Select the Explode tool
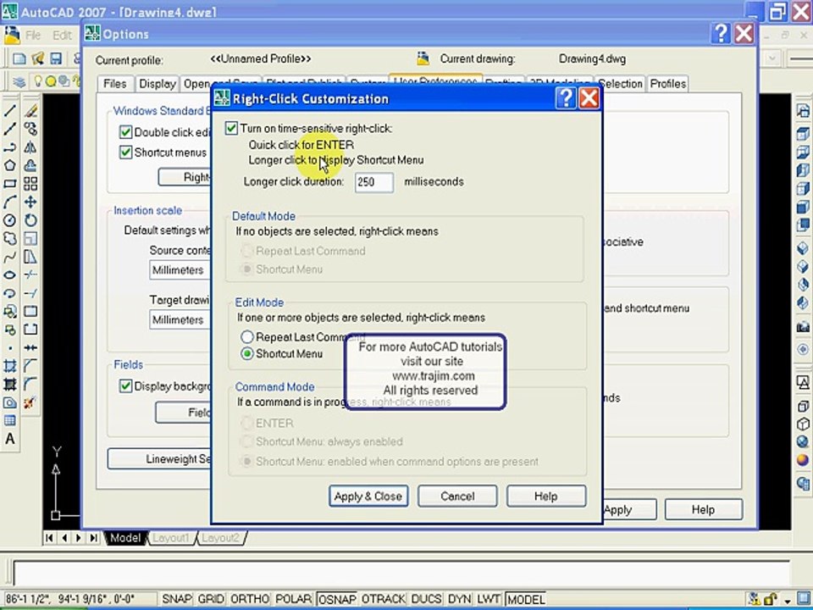Image resolution: width=813 pixels, height=610 pixels. coord(30,402)
